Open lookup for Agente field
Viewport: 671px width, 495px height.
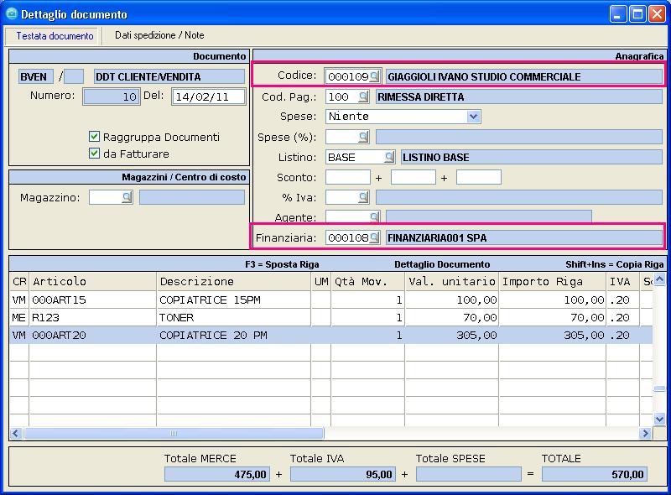[374, 216]
